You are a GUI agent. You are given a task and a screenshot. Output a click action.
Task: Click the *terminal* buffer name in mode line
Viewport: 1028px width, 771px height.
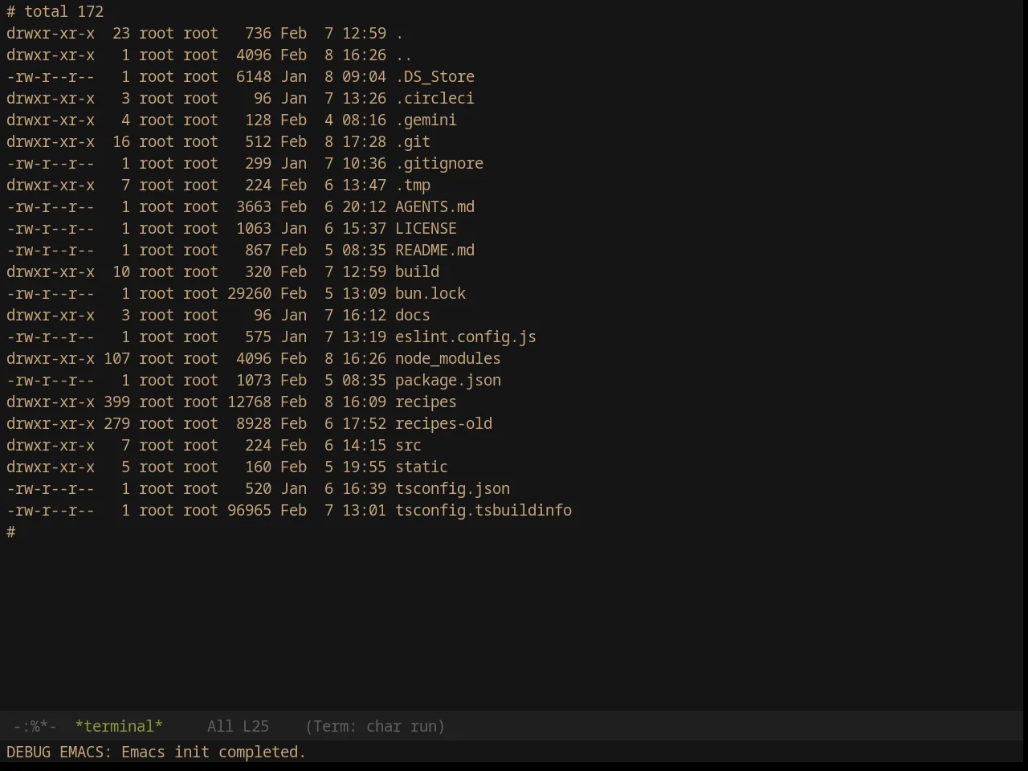(119, 726)
